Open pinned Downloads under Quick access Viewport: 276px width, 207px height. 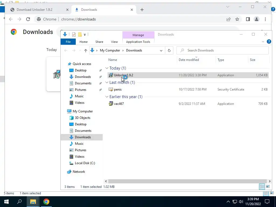83,77
